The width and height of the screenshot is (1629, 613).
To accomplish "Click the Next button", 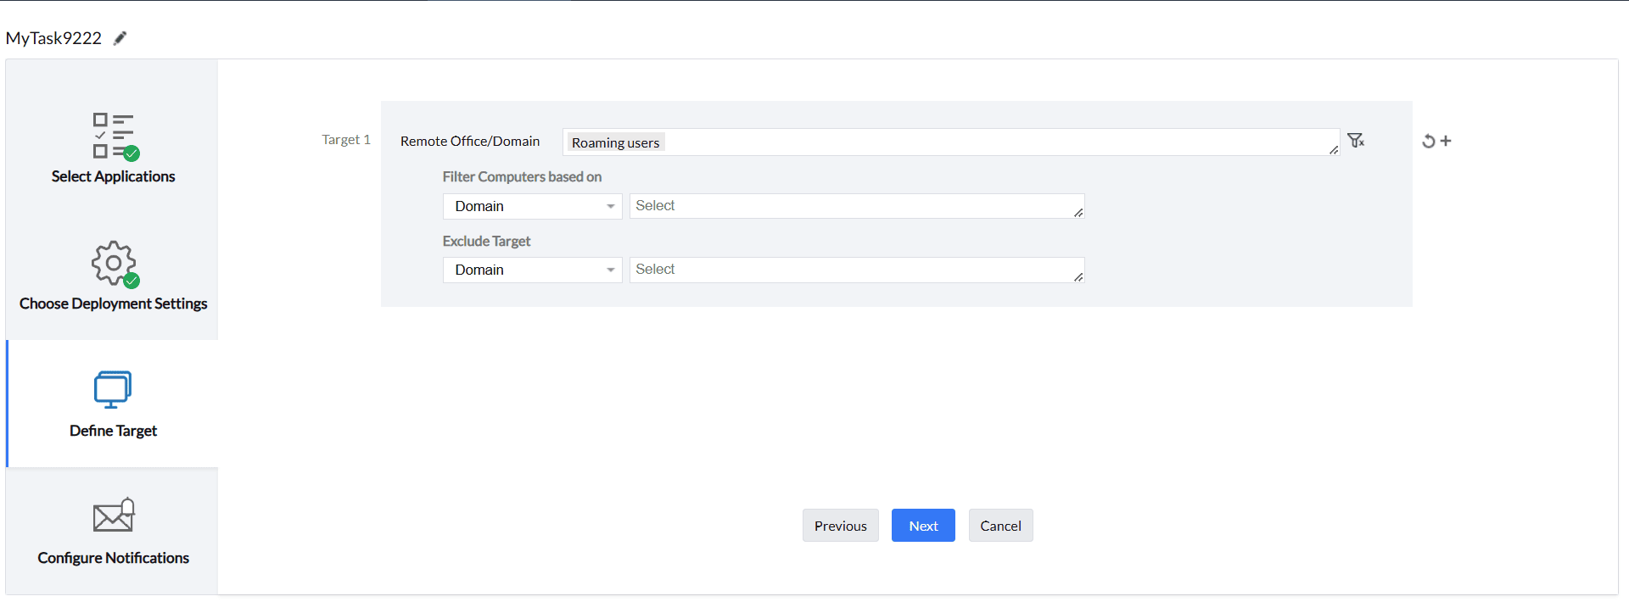I will (923, 526).
